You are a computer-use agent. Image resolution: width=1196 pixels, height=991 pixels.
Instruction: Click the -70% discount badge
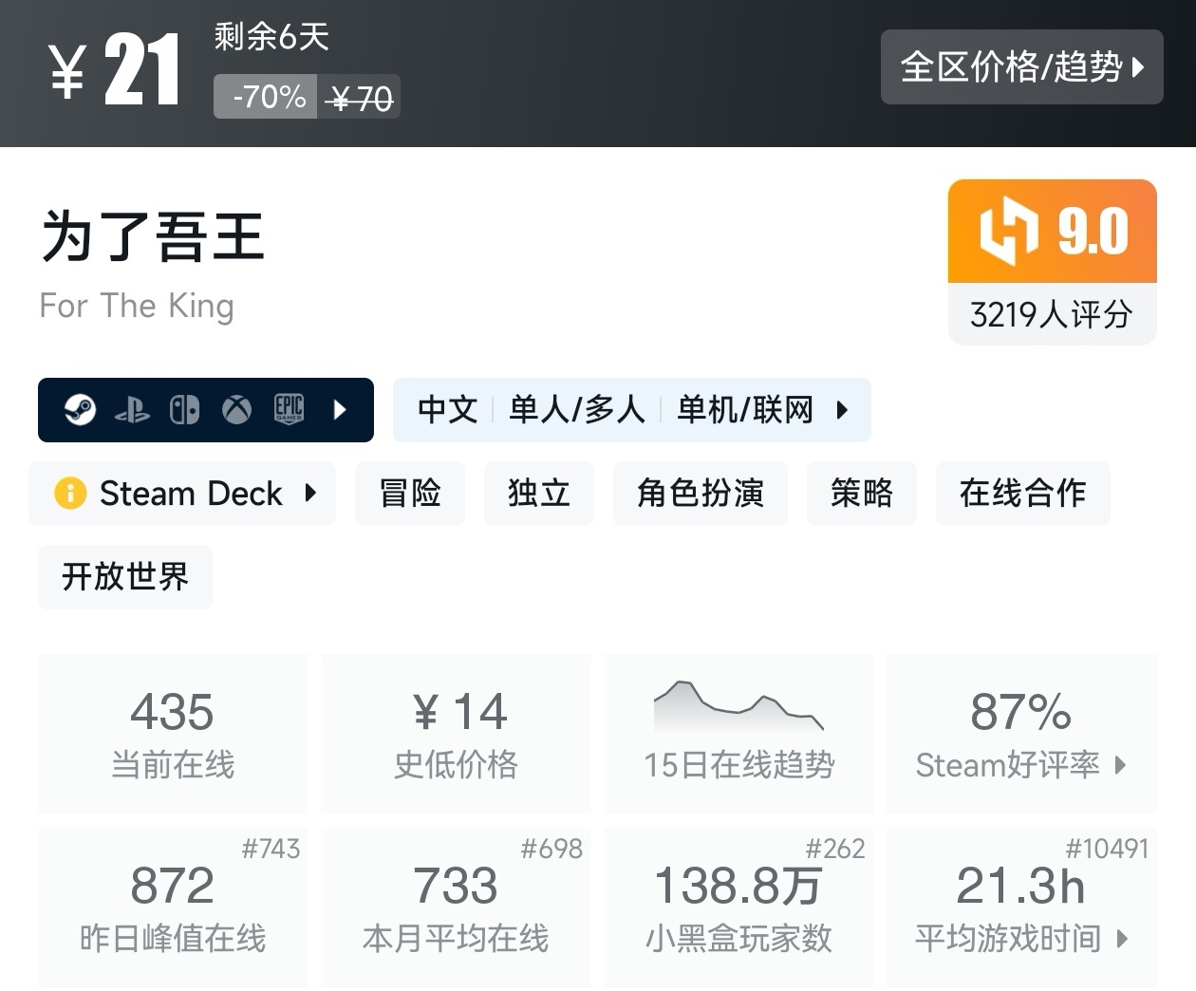tap(270, 97)
